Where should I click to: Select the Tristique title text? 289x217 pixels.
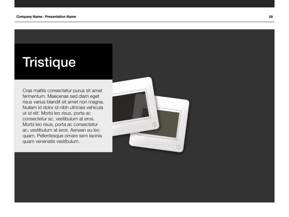49,62
